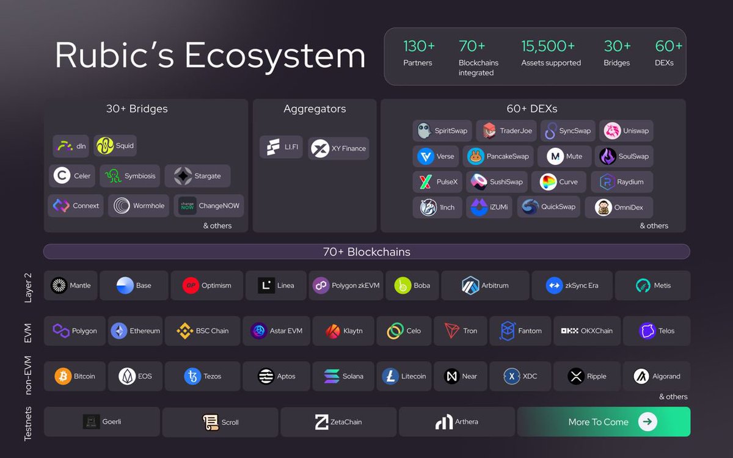Viewport: 733px width, 458px height.
Task: Click the OmniDex logo icon
Action: 604,208
